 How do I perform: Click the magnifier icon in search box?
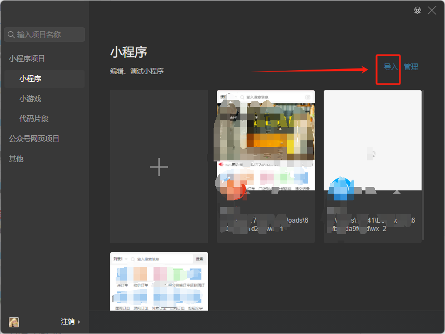click(x=11, y=35)
